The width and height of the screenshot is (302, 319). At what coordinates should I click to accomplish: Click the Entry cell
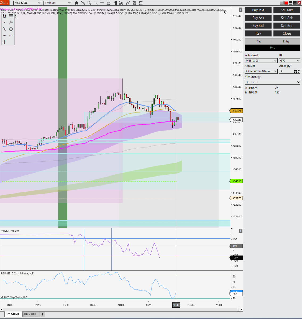coord(286,41)
